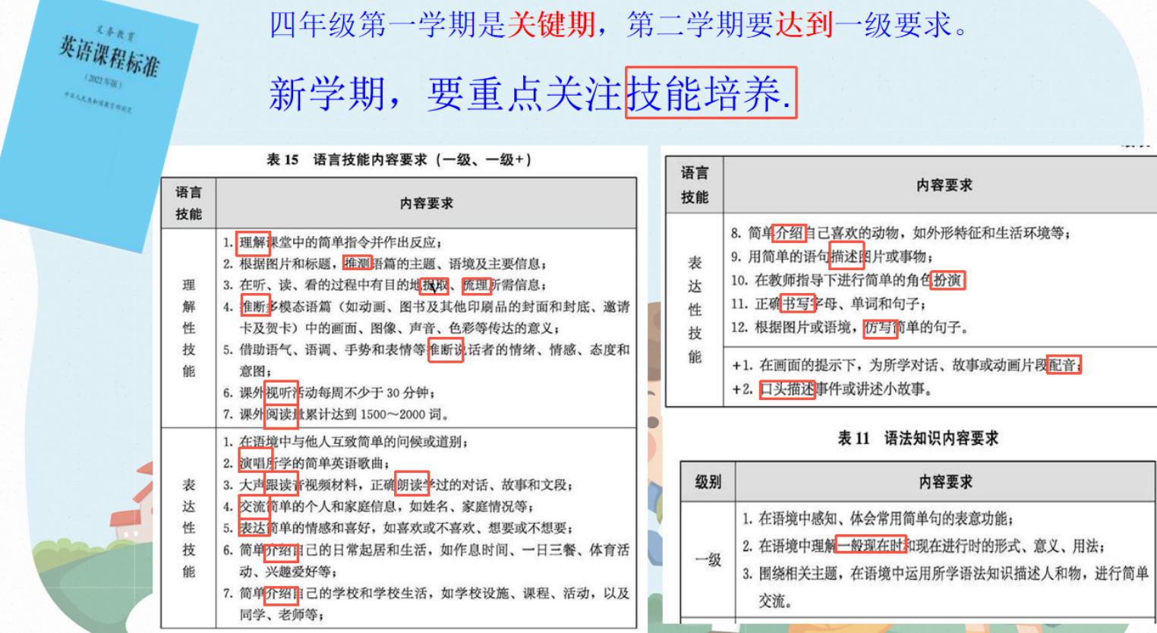Click item 9 用简单的语句描述图片或事物

[x=832, y=257]
